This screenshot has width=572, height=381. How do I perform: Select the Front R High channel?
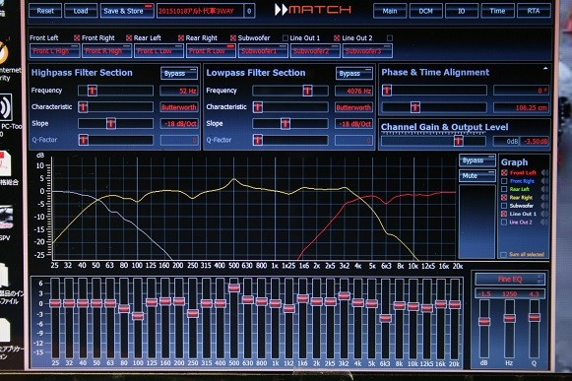pyautogui.click(x=106, y=51)
